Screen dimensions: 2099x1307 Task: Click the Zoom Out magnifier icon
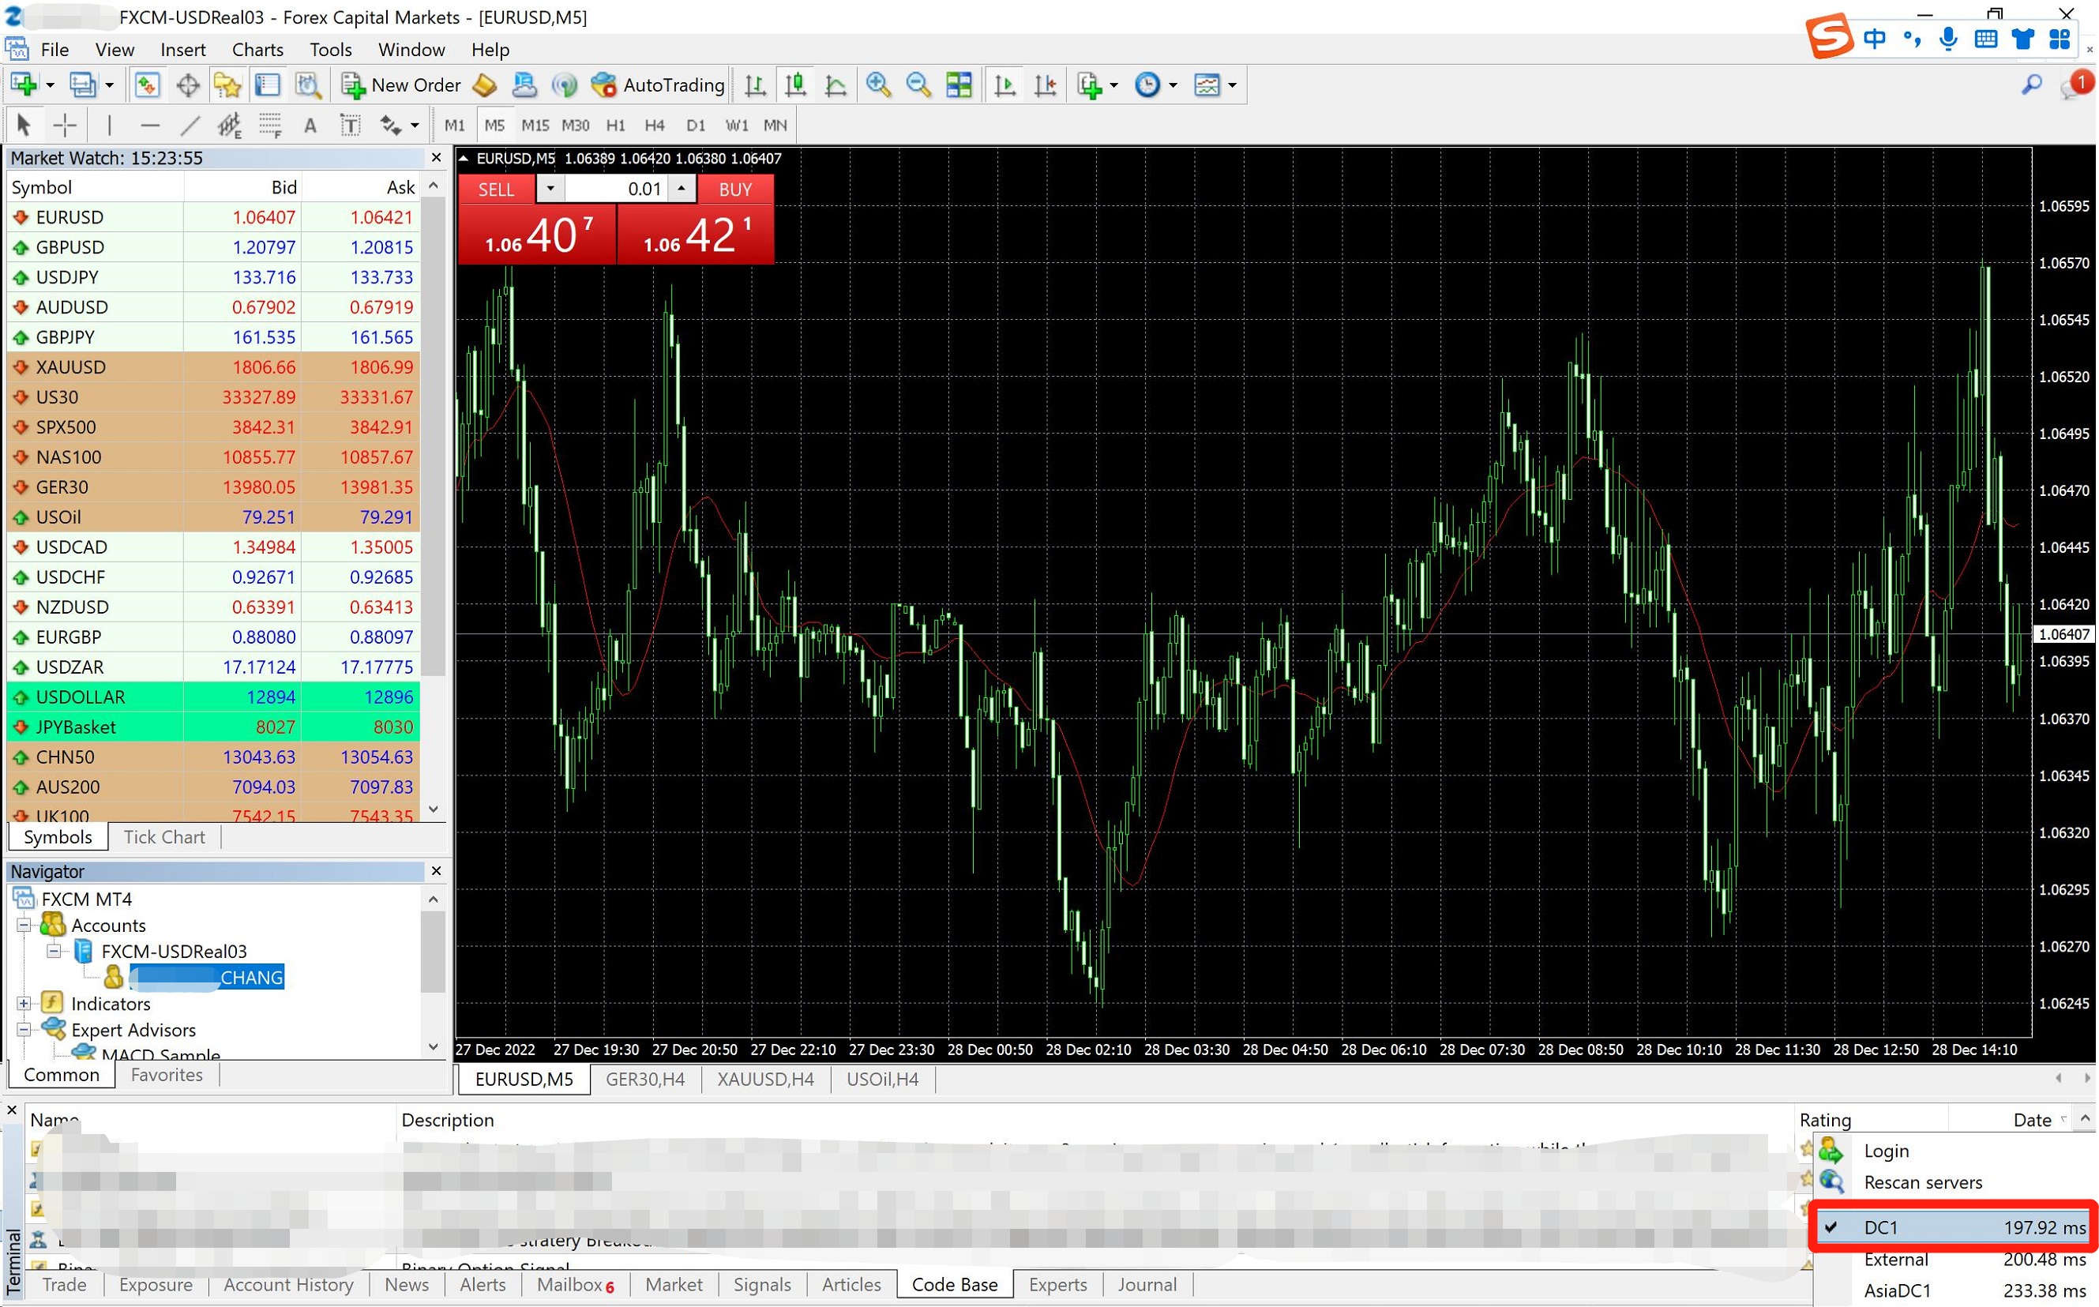coord(918,85)
